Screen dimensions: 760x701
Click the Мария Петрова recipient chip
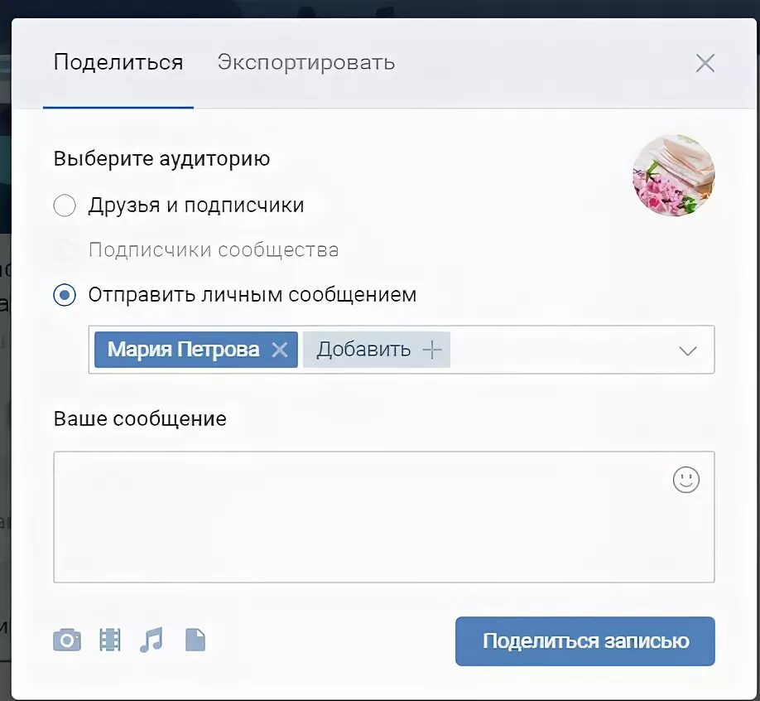183,350
